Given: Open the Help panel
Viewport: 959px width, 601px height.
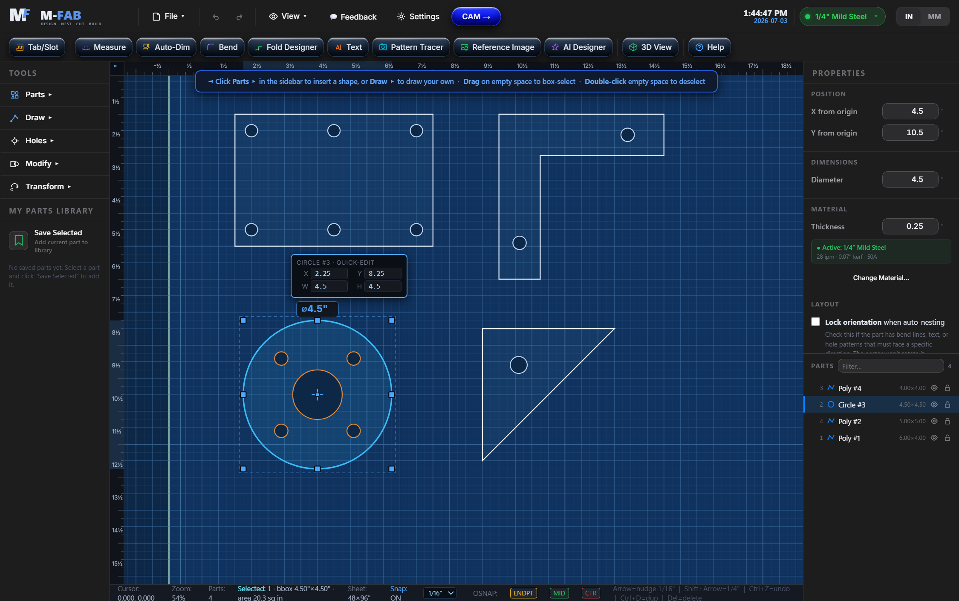Looking at the screenshot, I should 710,47.
